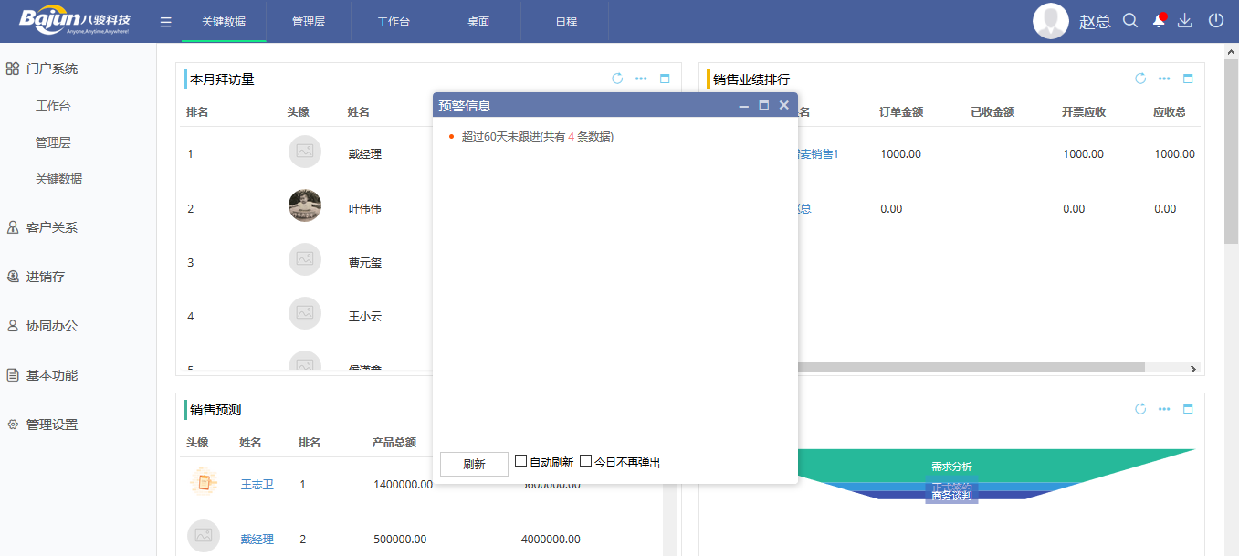This screenshot has width=1239, height=556.
Task: Open the search icon in the top bar
Action: [1130, 19]
